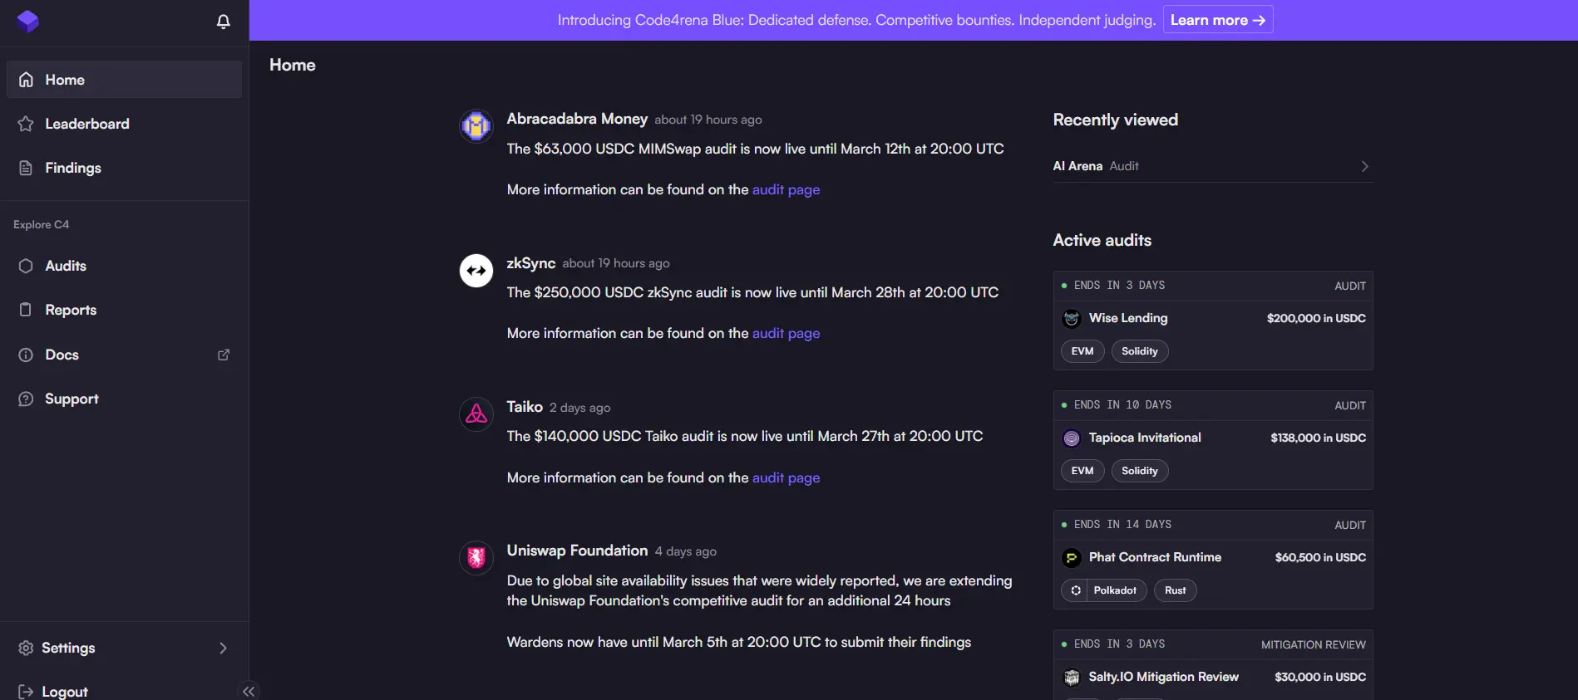Click the Learn more banner button

point(1217,20)
